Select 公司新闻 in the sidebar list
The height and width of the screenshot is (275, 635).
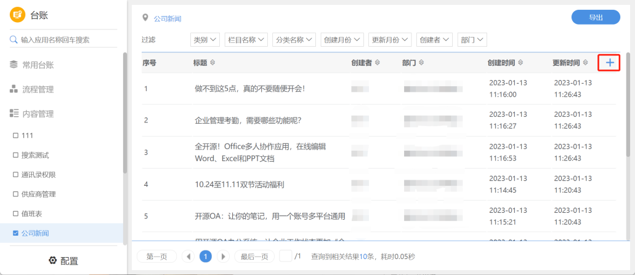click(x=35, y=233)
